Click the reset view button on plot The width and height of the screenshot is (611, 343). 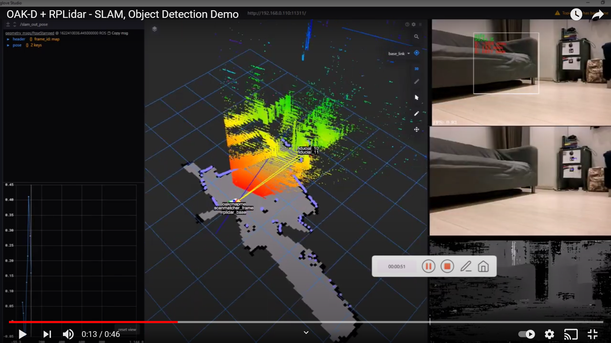click(x=127, y=329)
